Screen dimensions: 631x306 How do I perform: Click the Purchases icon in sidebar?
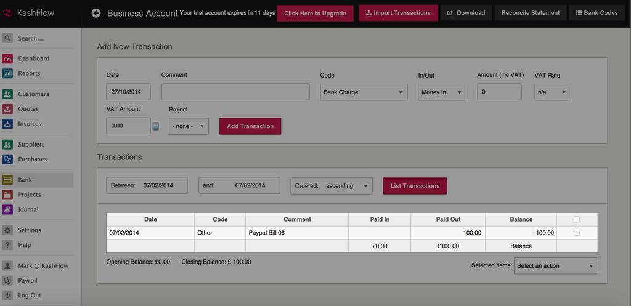point(7,159)
